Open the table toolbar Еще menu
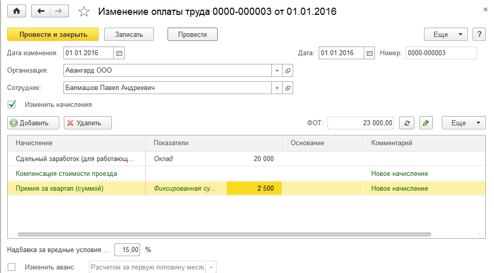This screenshot has width=494, height=273. click(x=463, y=123)
